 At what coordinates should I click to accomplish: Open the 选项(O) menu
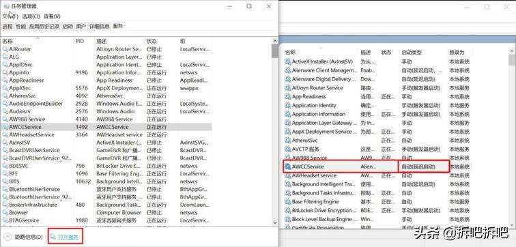31,16
